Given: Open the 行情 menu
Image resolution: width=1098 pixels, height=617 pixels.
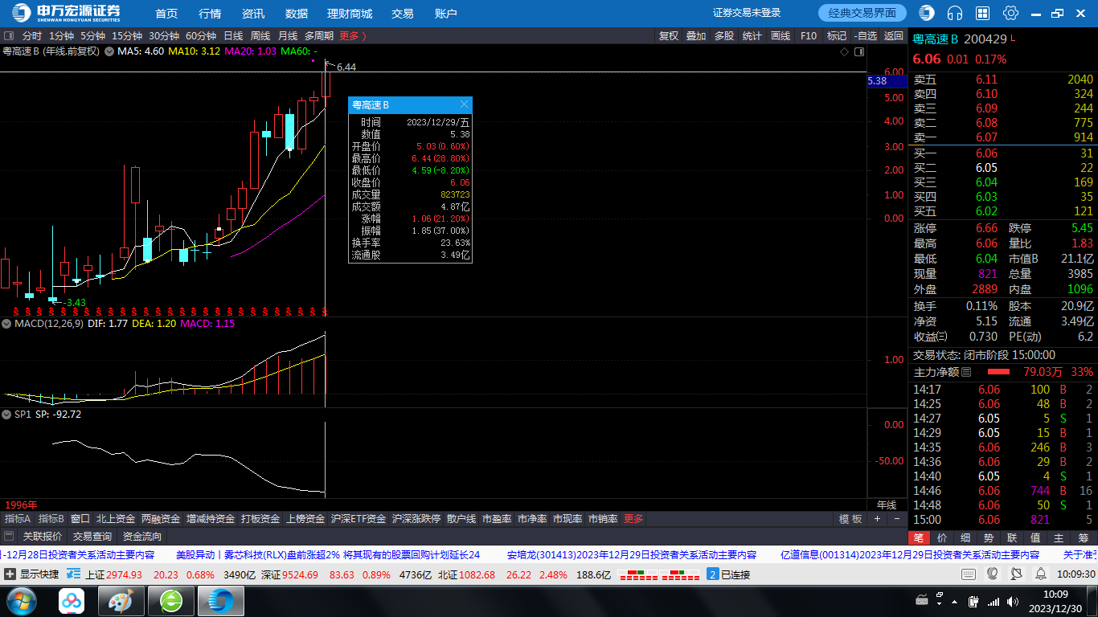Looking at the screenshot, I should click(x=210, y=14).
